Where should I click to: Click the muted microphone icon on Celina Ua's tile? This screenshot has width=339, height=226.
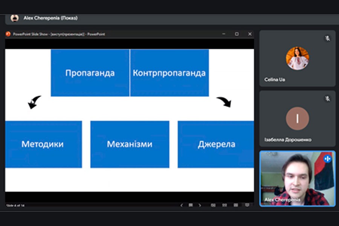(x=327, y=38)
